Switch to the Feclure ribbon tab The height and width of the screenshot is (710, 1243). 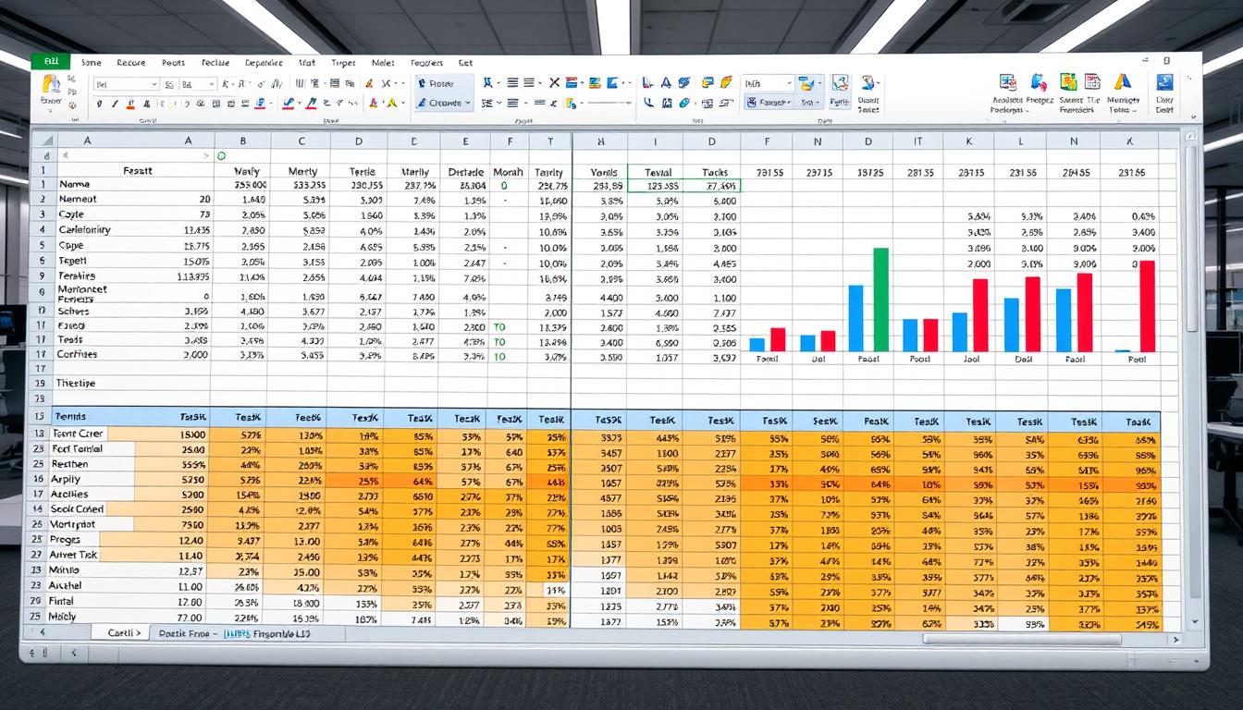(x=215, y=63)
